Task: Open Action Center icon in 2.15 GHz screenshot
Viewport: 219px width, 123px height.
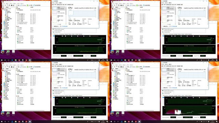Action: coord(217,122)
